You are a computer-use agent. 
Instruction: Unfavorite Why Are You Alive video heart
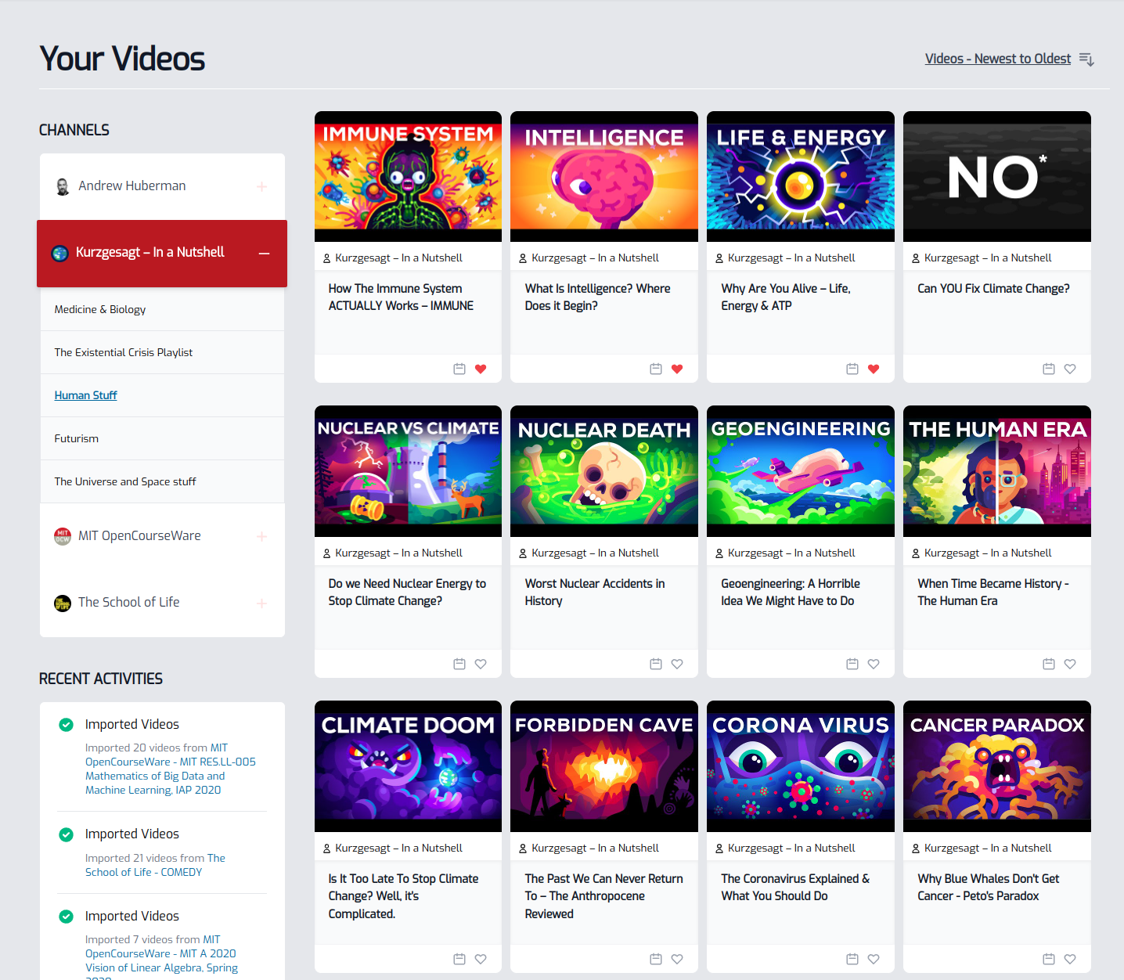coord(874,369)
